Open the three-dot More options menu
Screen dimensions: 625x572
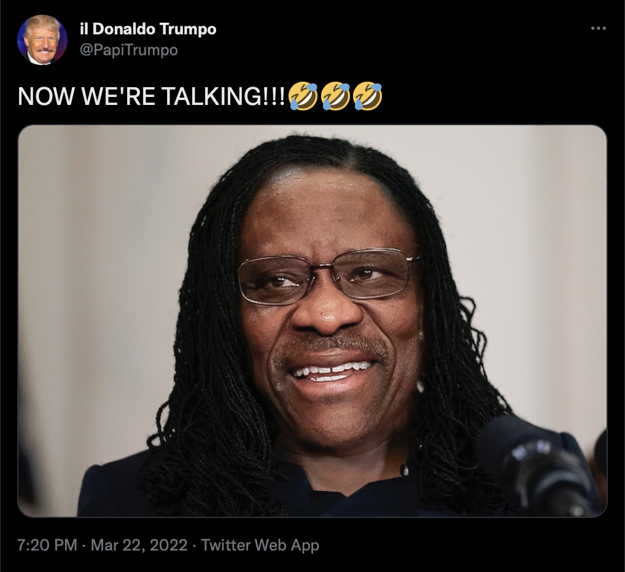click(x=599, y=28)
